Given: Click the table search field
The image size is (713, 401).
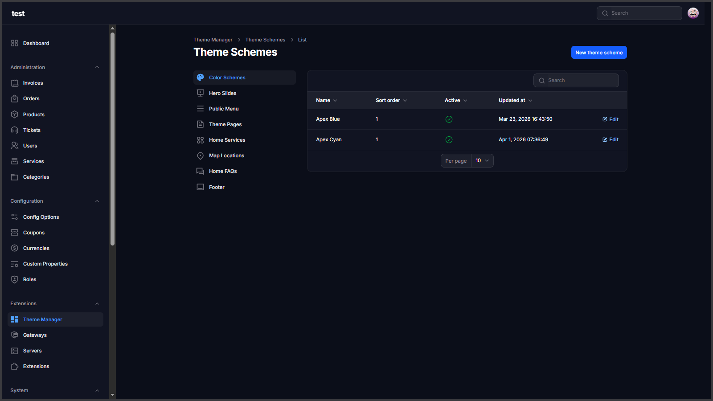Looking at the screenshot, I should click(x=576, y=80).
